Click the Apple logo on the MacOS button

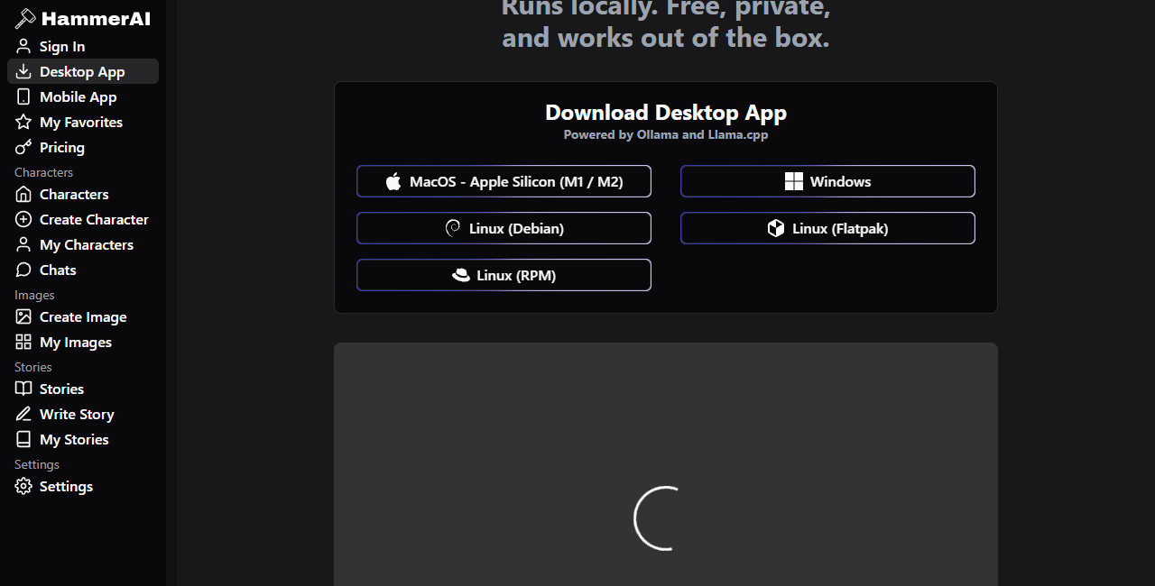[393, 181]
